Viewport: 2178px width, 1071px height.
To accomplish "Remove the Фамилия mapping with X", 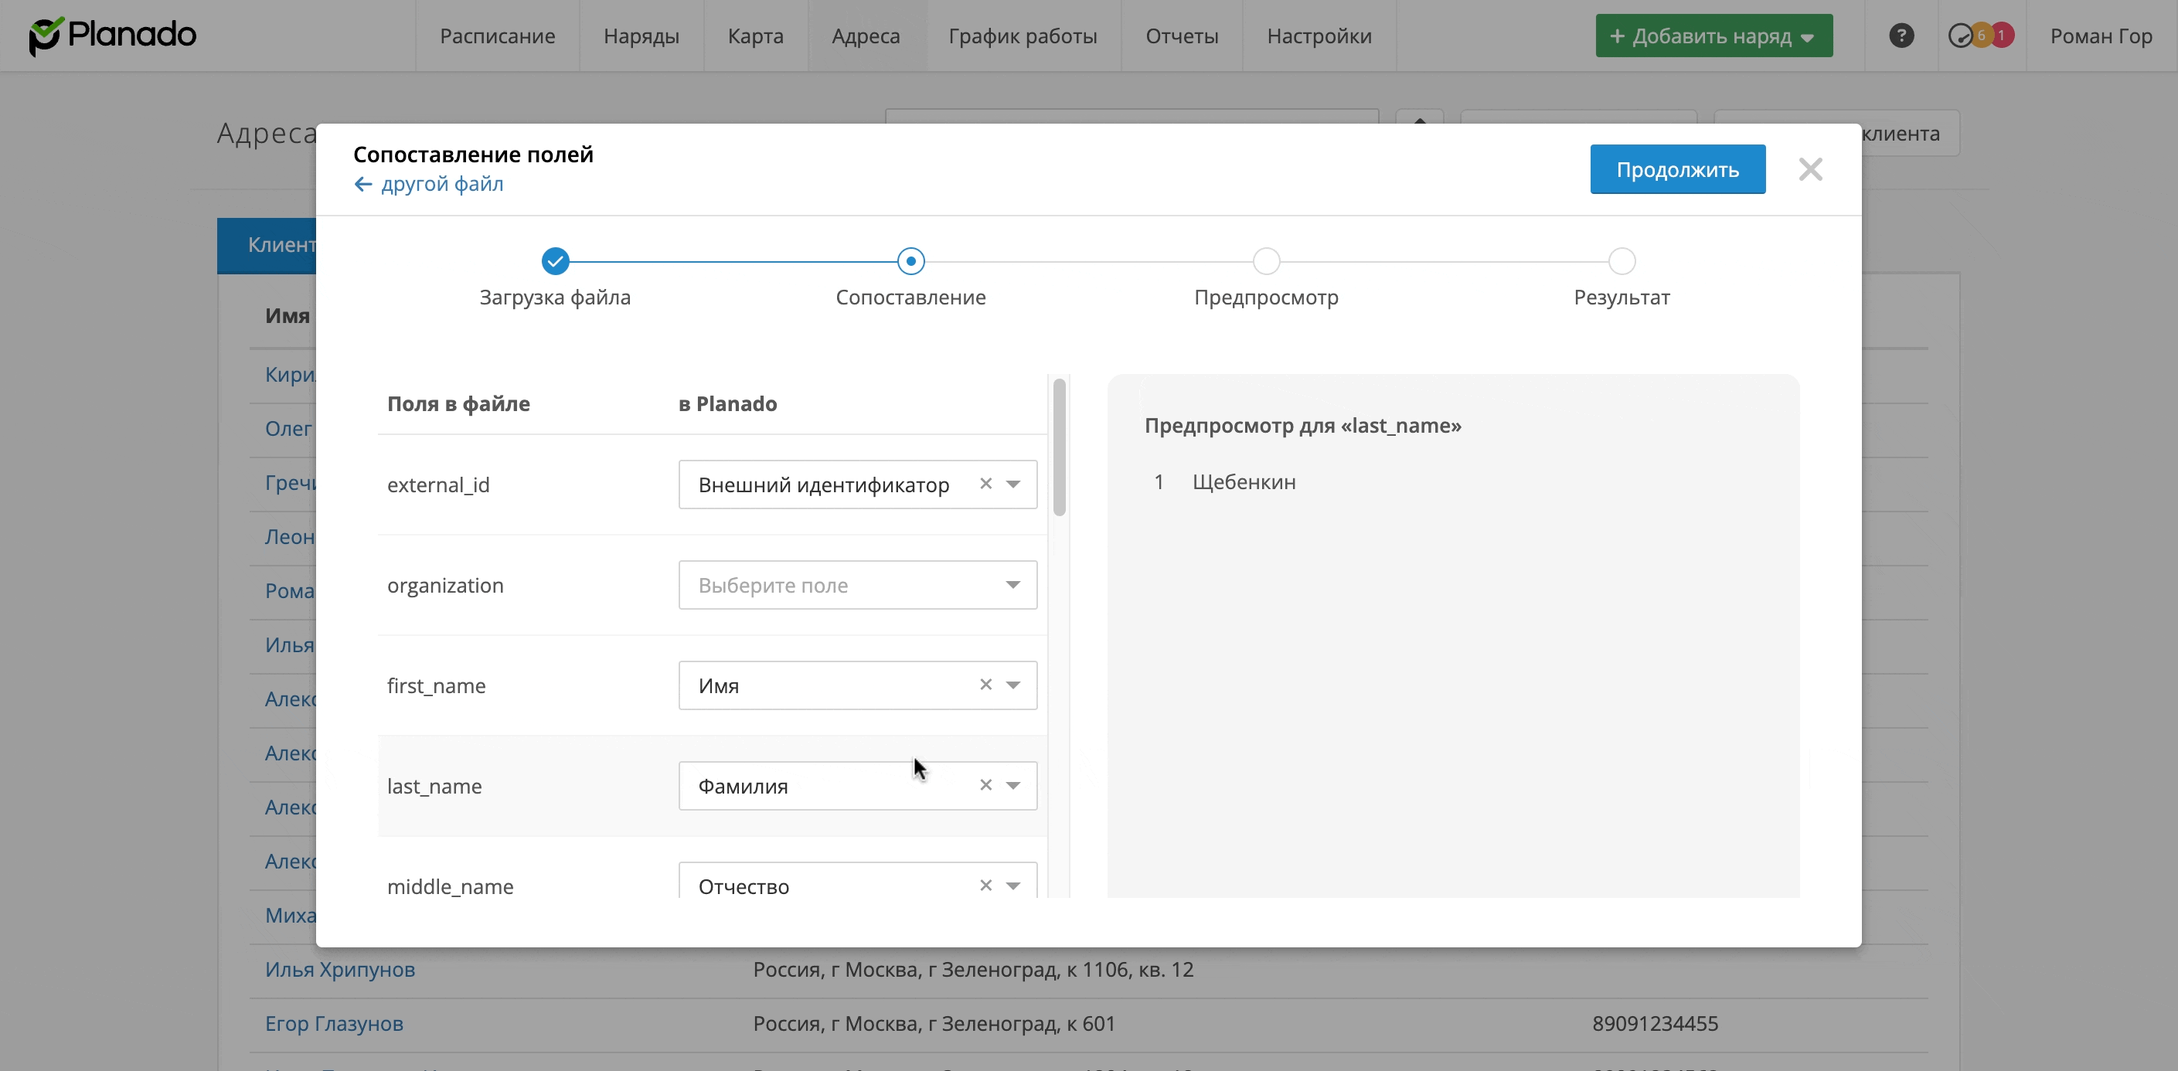I will pyautogui.click(x=985, y=785).
